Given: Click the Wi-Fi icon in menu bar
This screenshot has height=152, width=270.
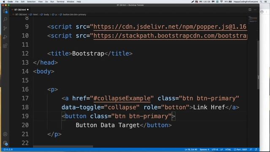Looking at the screenshot, I should click(221, 2).
